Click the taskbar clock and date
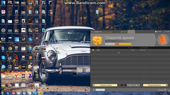Viewport: 170px width, 95px height. tap(165, 93)
